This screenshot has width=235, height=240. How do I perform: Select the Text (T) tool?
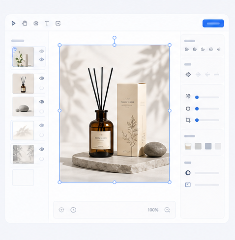47,24
